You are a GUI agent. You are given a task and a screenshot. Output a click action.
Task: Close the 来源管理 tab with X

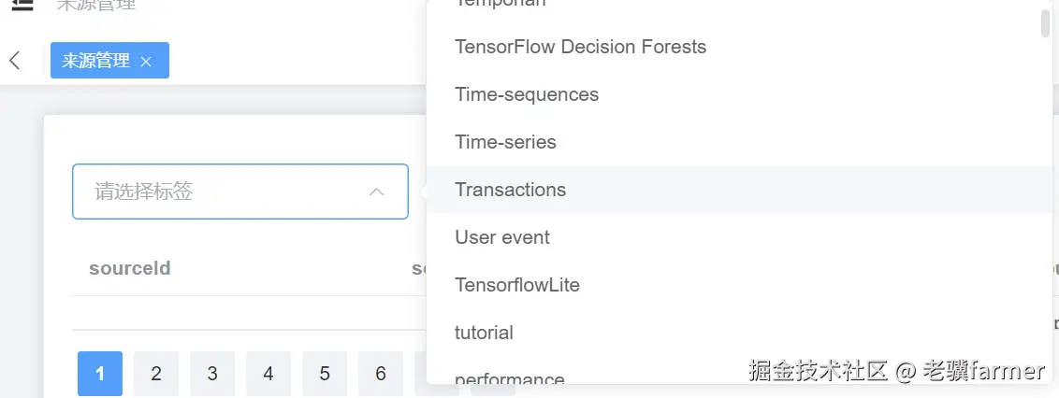pyautogui.click(x=146, y=62)
